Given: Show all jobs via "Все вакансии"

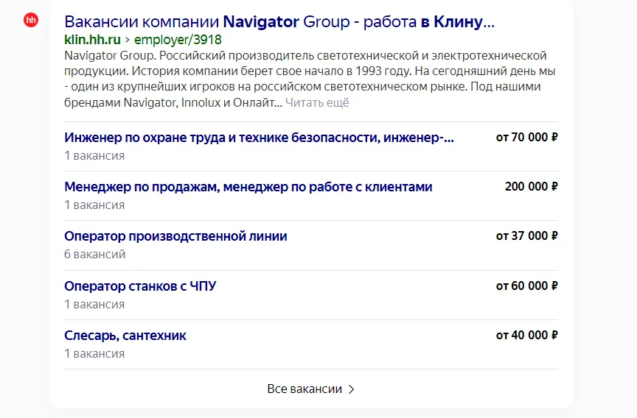Looking at the screenshot, I should click(304, 389).
